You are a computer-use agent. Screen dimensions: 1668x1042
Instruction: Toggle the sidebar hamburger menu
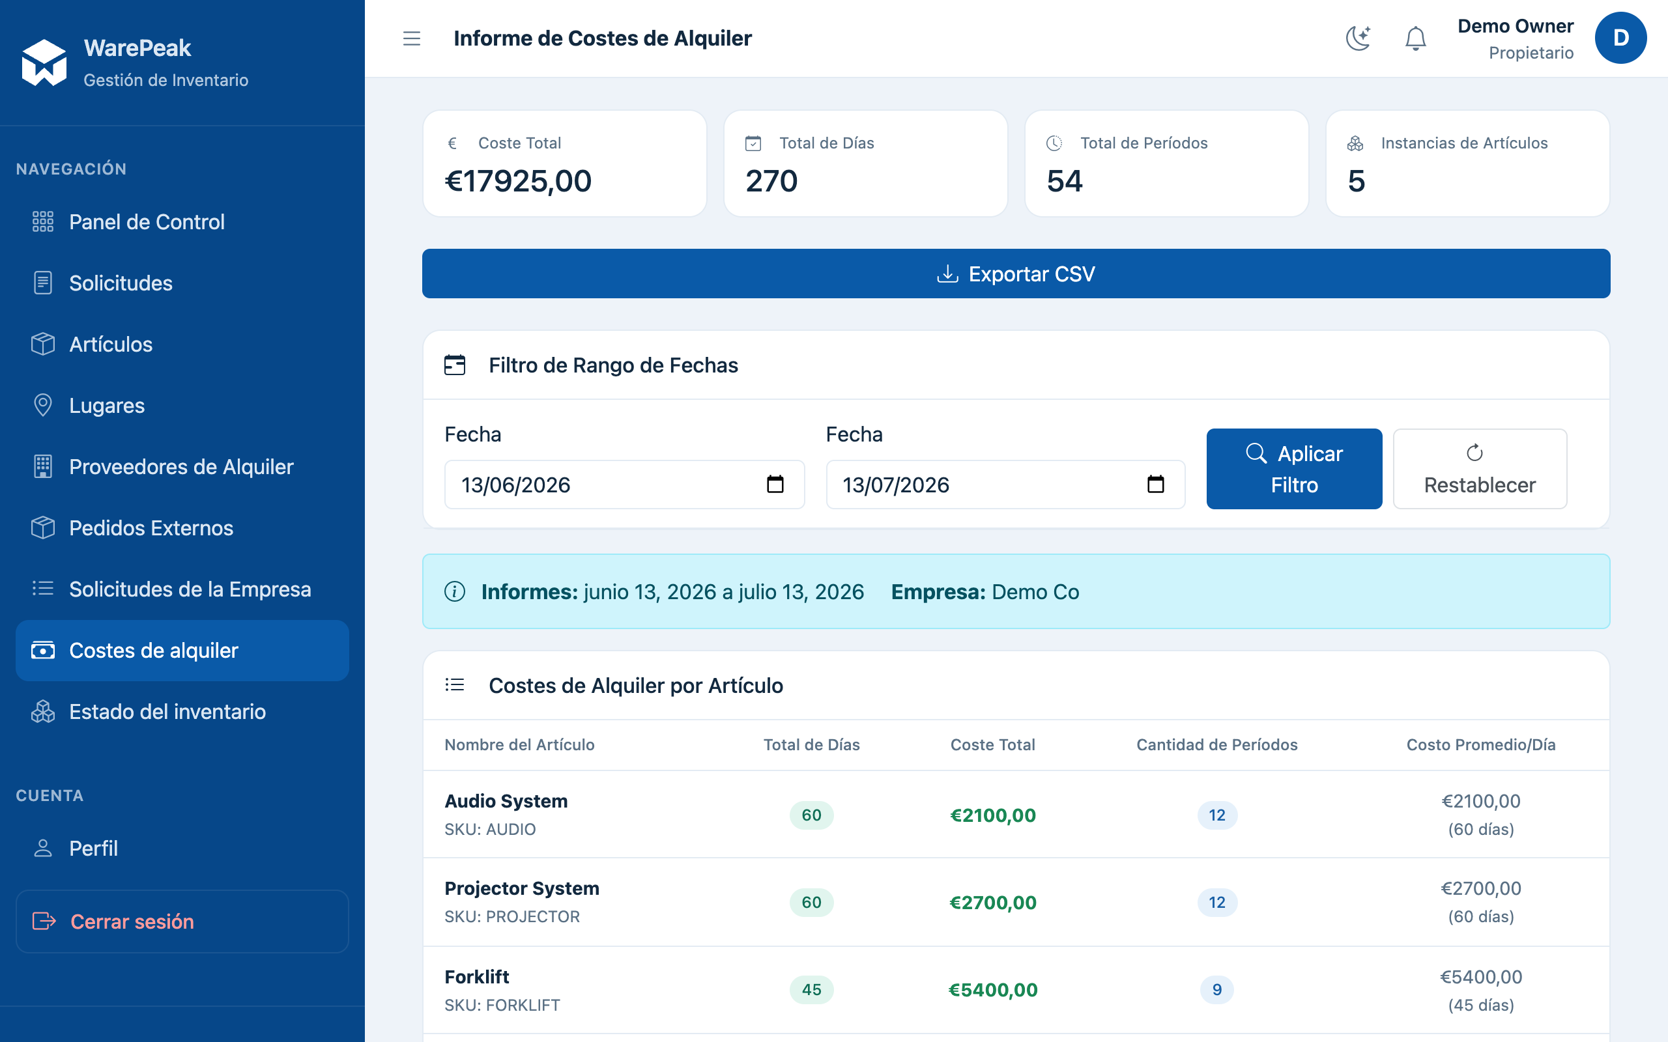click(x=412, y=38)
